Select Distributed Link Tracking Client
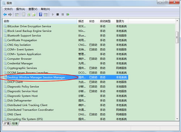 tap(65, 105)
